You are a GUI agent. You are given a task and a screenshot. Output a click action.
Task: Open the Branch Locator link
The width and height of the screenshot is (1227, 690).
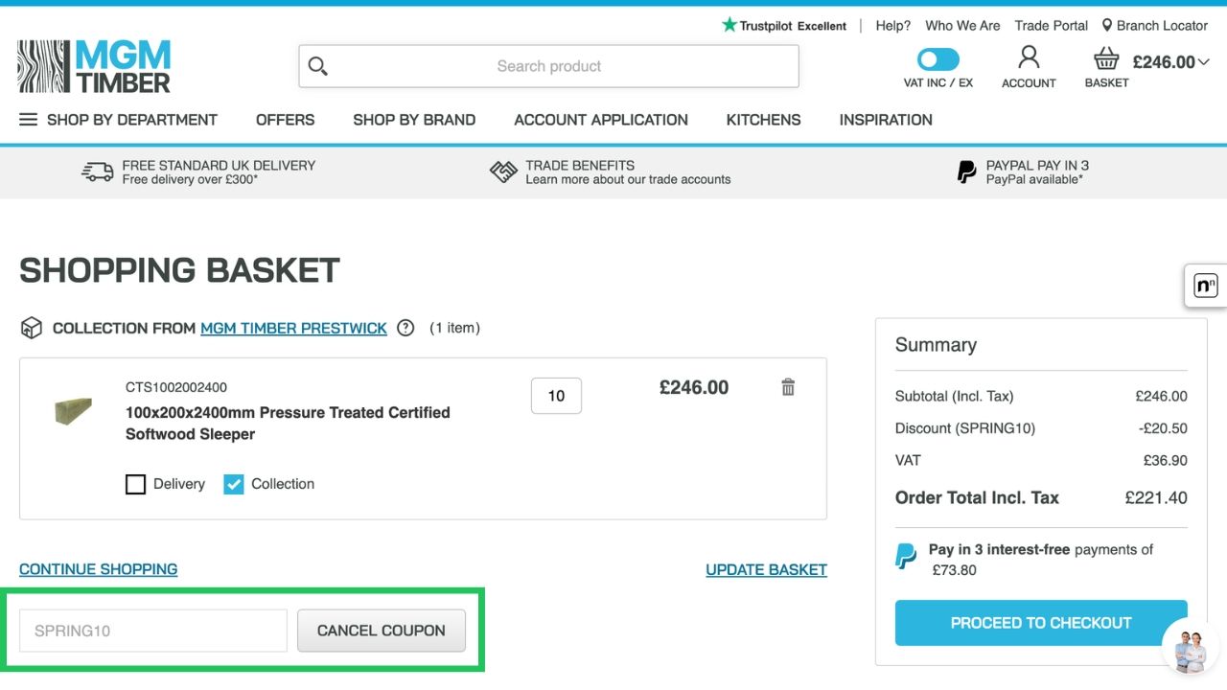click(1162, 26)
